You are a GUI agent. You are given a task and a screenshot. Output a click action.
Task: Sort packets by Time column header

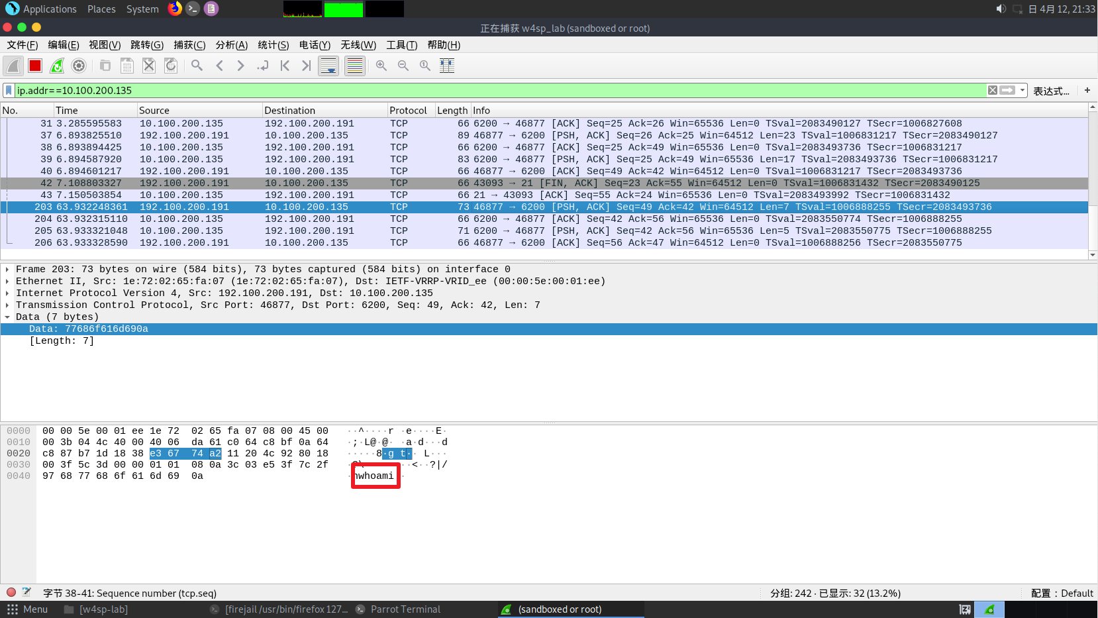[x=95, y=111]
